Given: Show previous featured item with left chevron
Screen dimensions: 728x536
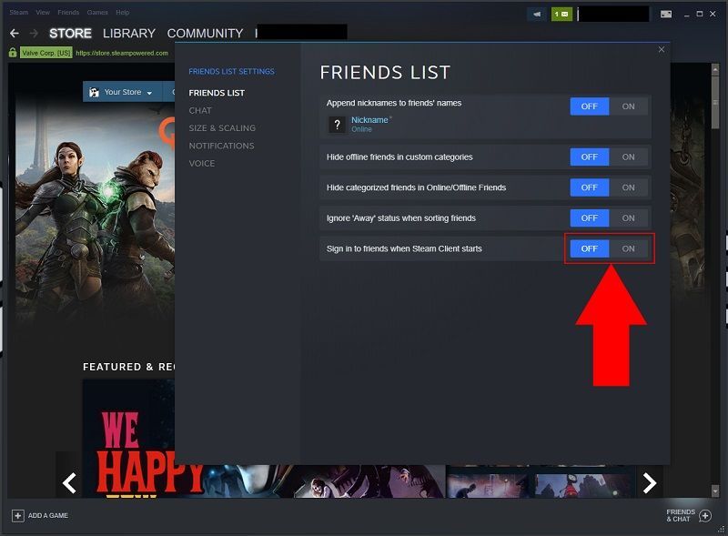Looking at the screenshot, I should (69, 482).
